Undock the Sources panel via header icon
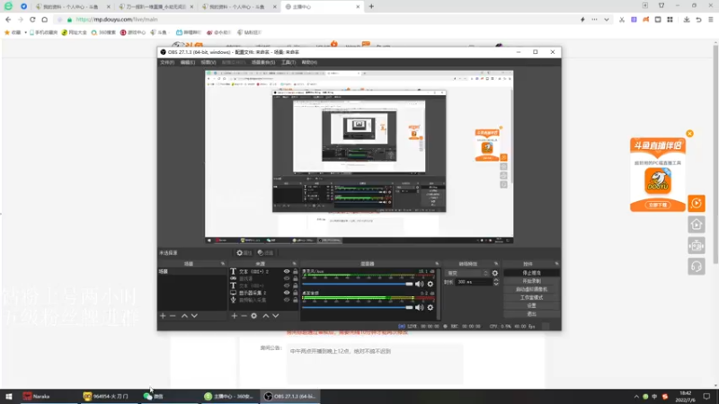Screen dimensions: 719x404 tap(295, 264)
